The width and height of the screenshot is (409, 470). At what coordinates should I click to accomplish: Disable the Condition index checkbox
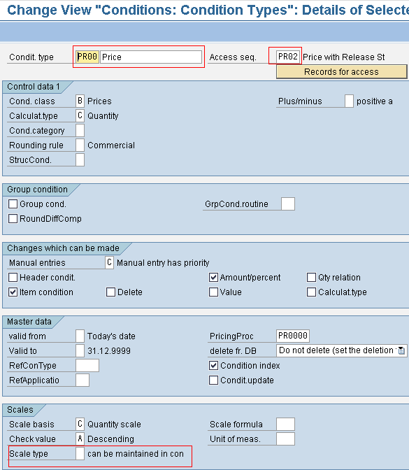(213, 365)
